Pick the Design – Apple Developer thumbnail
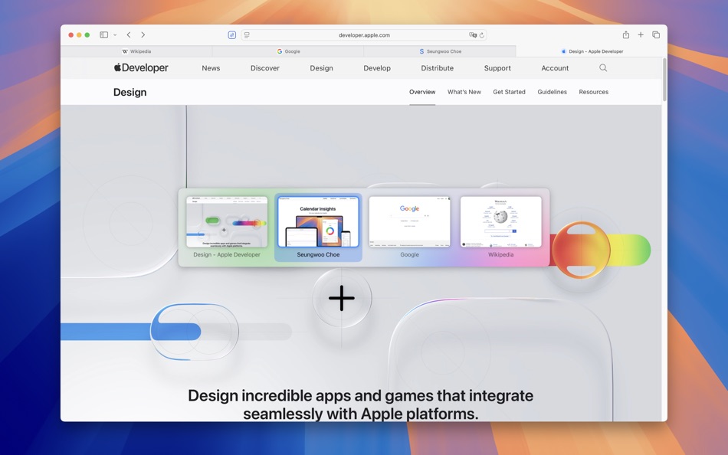The image size is (728, 455). tap(227, 222)
